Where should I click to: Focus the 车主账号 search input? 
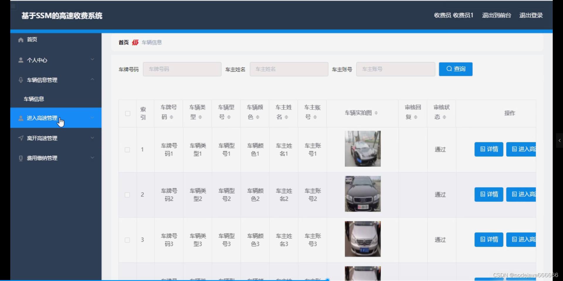tap(396, 69)
